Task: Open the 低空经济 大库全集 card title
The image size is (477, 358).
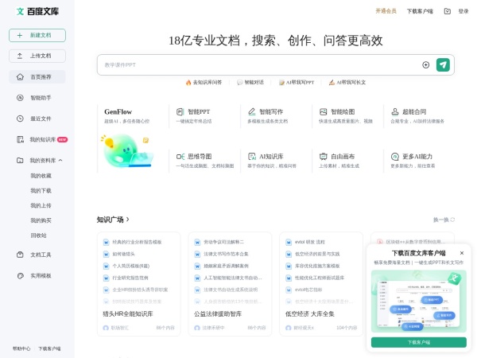Action: click(x=310, y=313)
